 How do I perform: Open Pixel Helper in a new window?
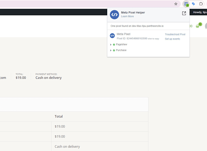pos(184,13)
